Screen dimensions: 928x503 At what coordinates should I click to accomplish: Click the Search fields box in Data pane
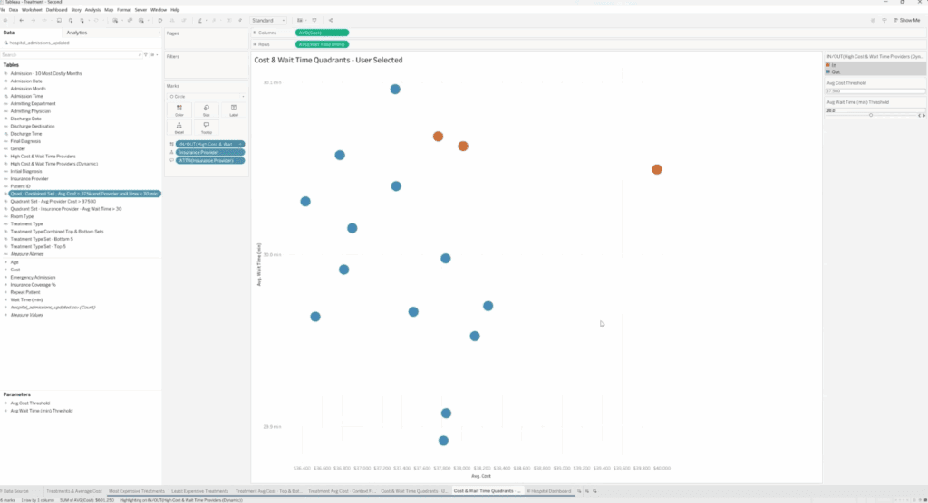click(71, 54)
